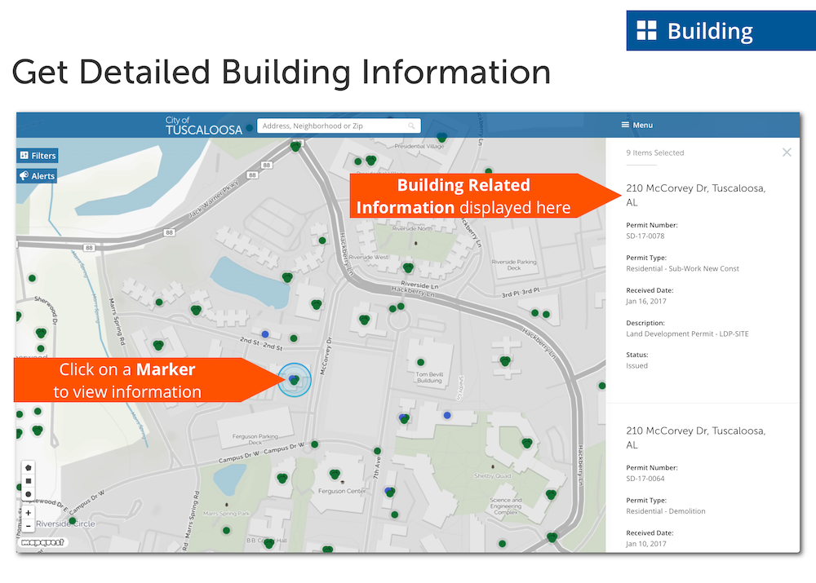Image resolution: width=816 pixels, height=583 pixels.
Task: Click the magnifier icon in the search box
Action: point(411,126)
